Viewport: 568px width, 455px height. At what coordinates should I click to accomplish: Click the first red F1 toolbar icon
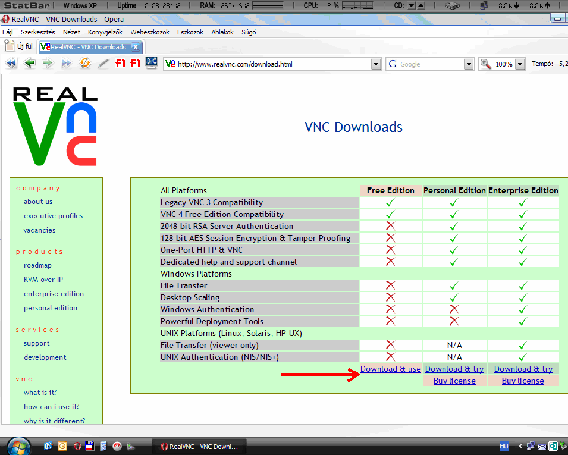click(x=120, y=64)
